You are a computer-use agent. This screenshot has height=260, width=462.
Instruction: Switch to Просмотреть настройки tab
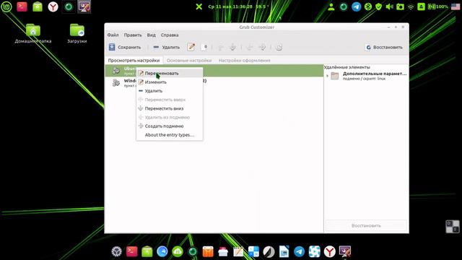[134, 60]
